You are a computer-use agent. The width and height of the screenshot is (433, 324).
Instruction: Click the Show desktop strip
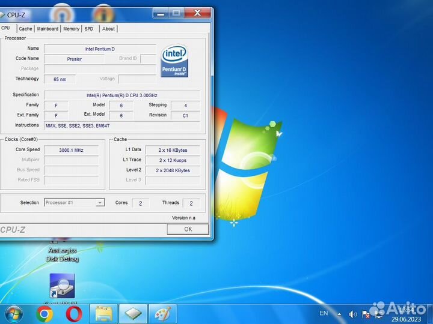pyautogui.click(x=430, y=314)
